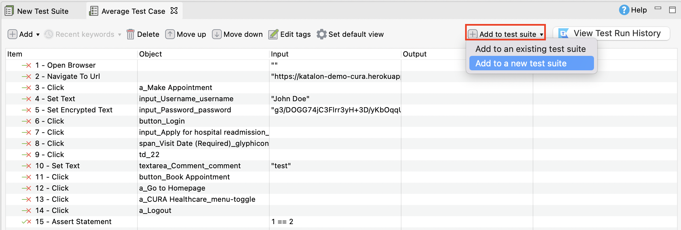Choose Add to an existing test suite
Screen dimensions: 681x230
[530, 49]
